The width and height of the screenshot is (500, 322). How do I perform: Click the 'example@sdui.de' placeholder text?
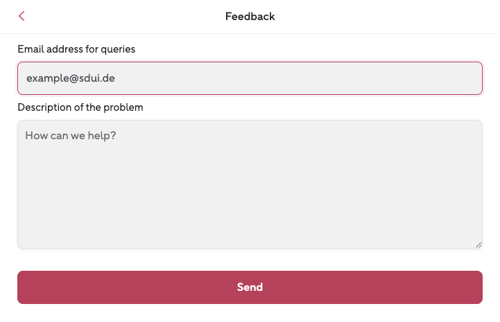click(x=71, y=78)
